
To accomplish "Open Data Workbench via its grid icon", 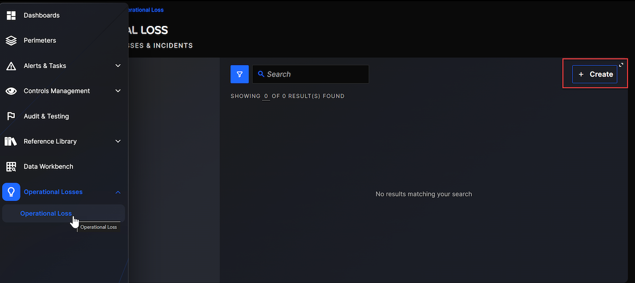I will coord(11,167).
